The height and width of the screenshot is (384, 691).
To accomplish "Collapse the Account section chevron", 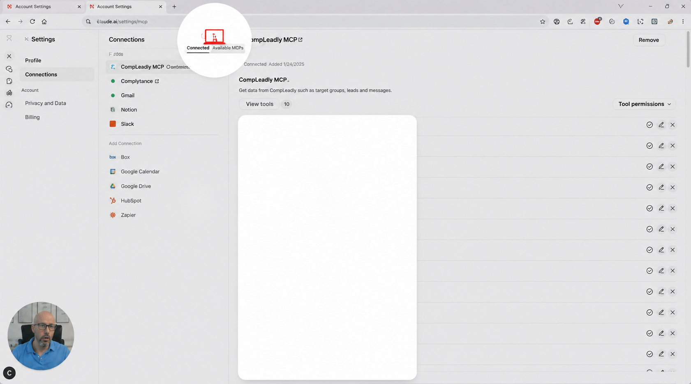I will click(88, 90).
